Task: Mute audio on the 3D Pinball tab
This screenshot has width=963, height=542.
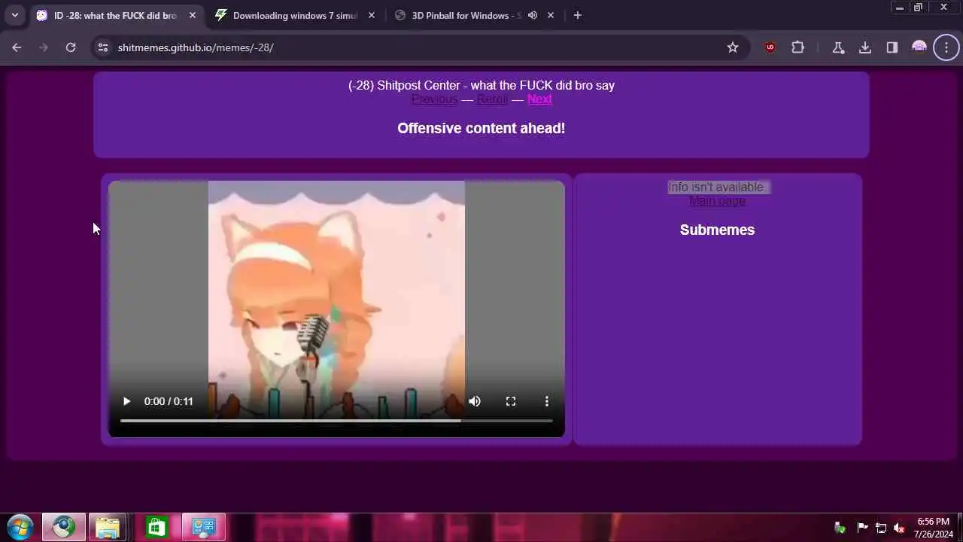Action: click(533, 15)
